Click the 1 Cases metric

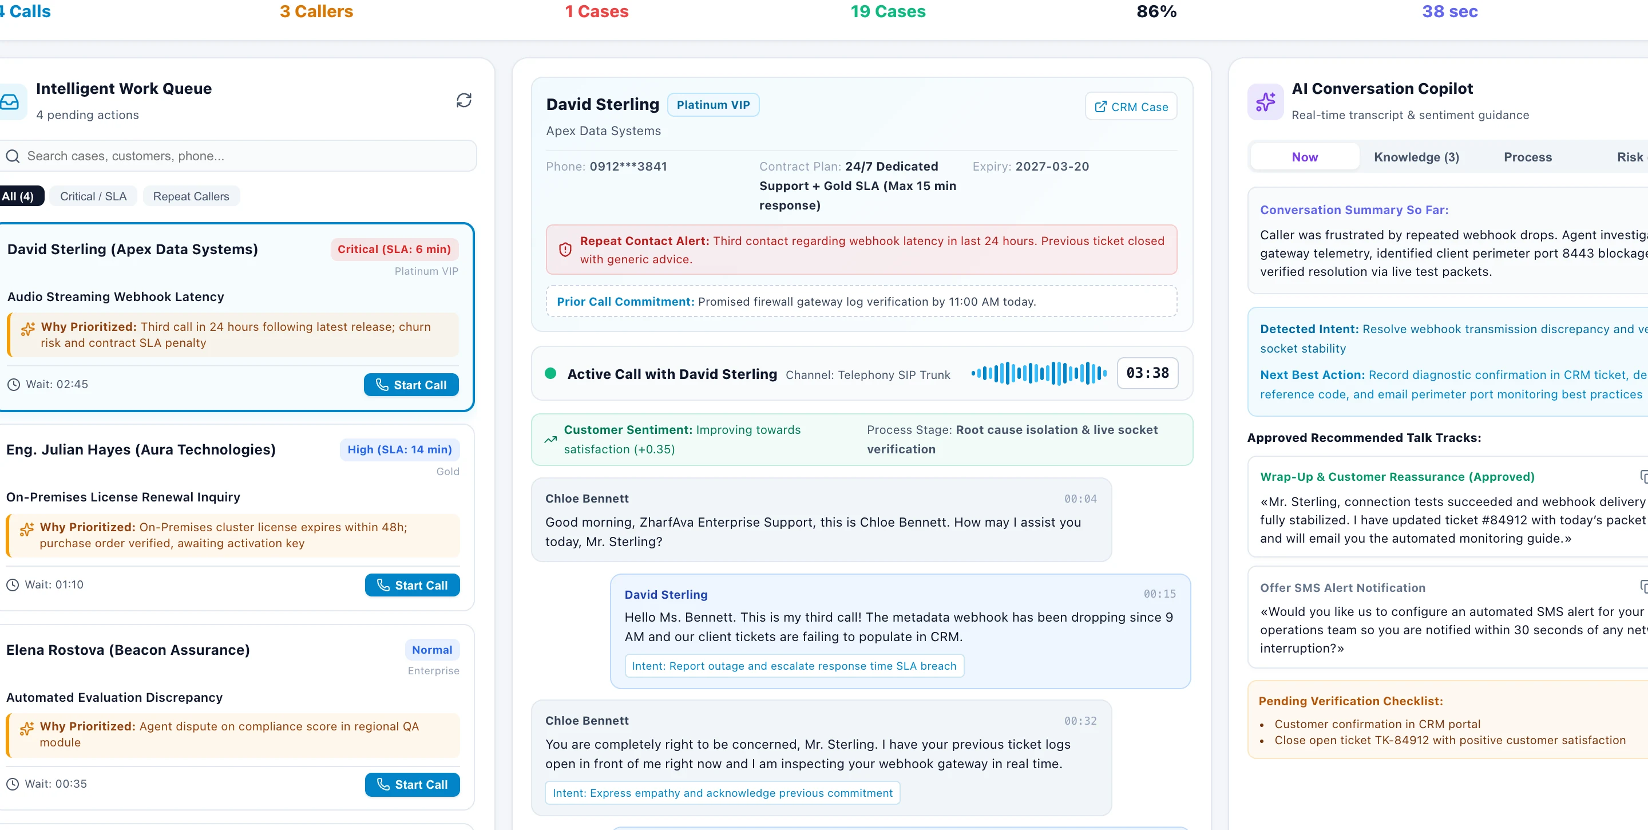[596, 11]
